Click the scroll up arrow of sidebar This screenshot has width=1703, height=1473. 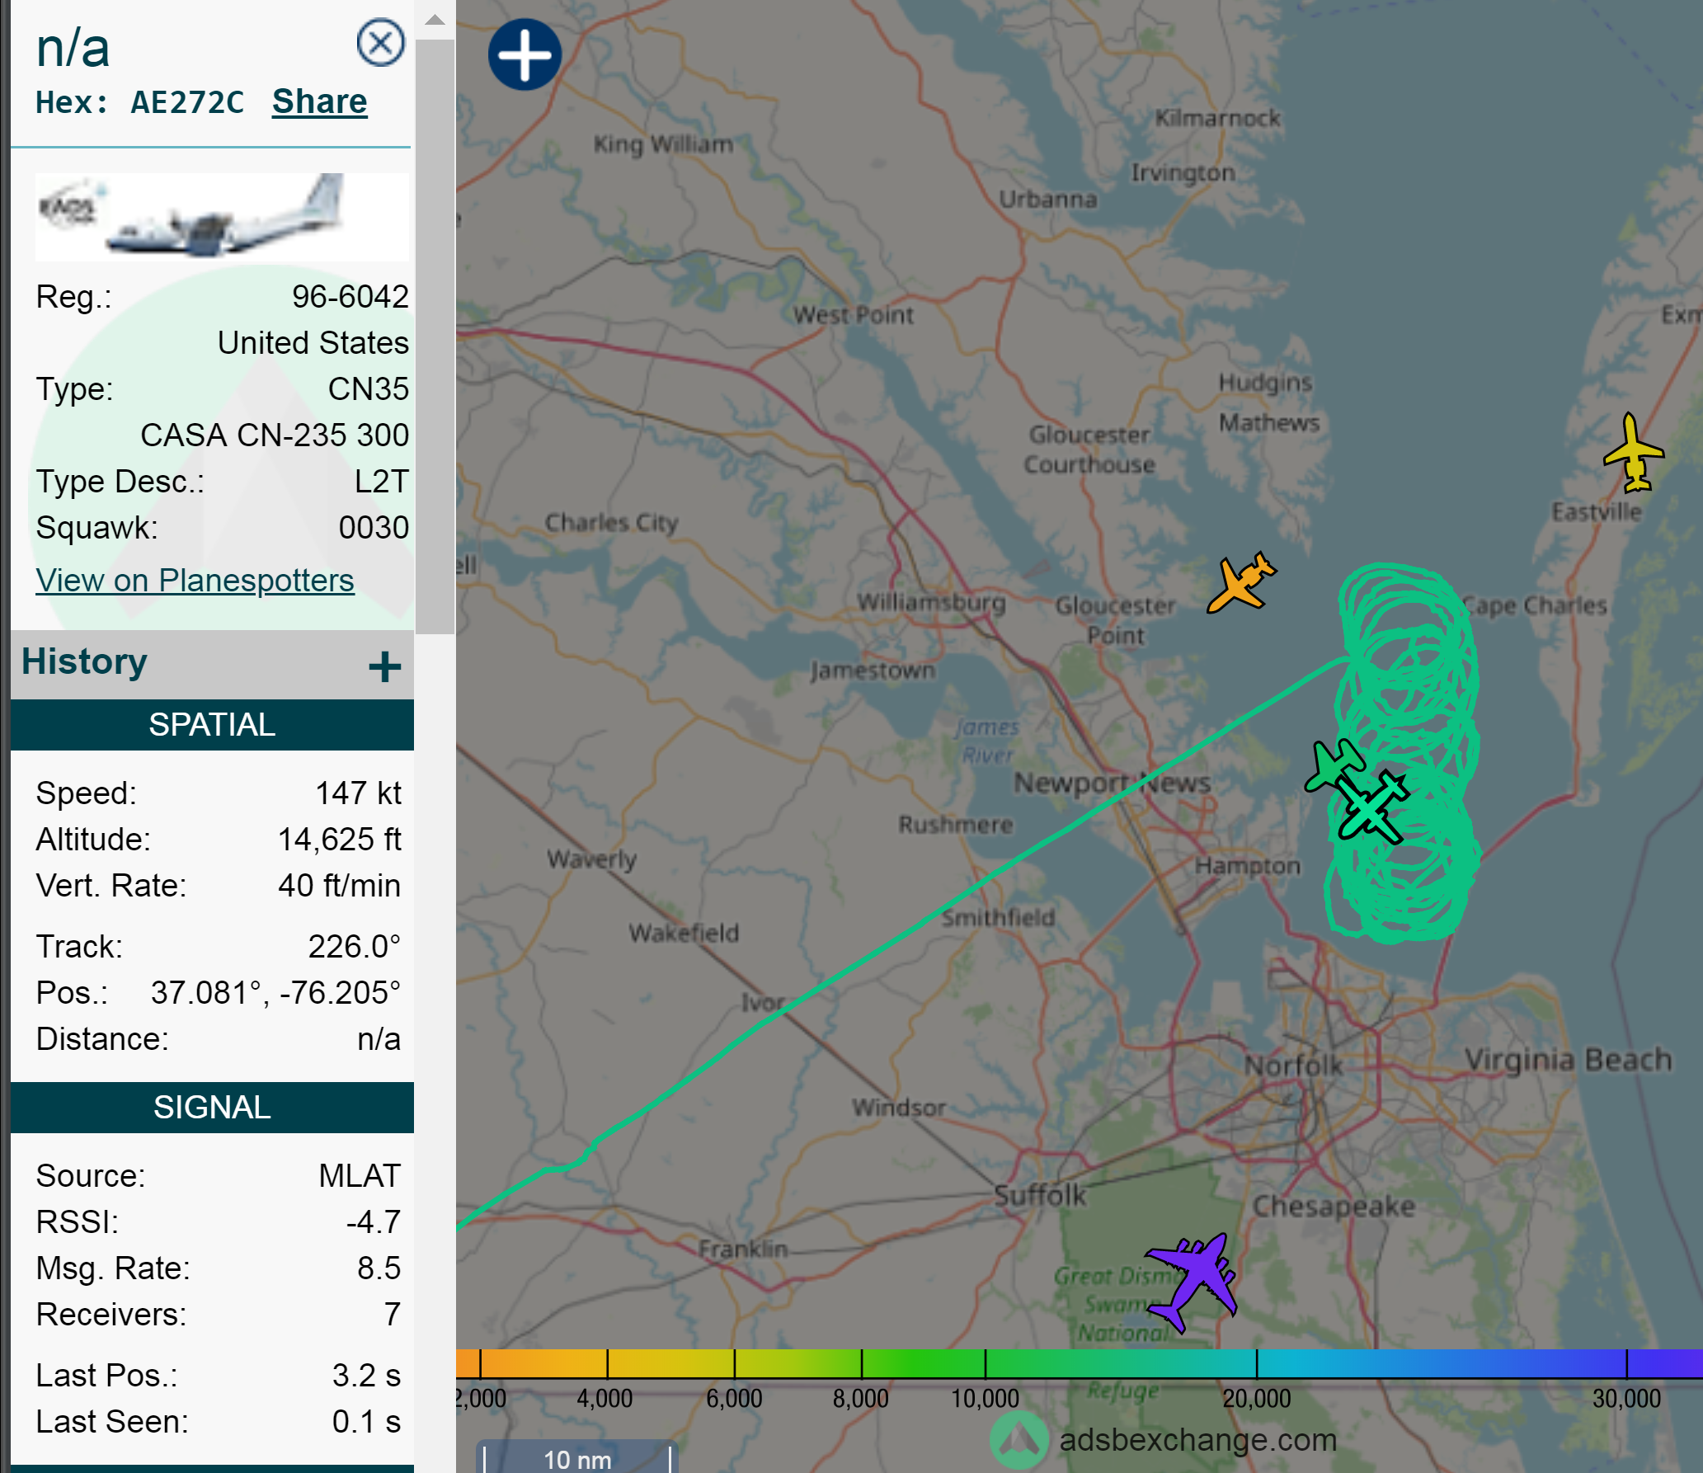pos(435,20)
